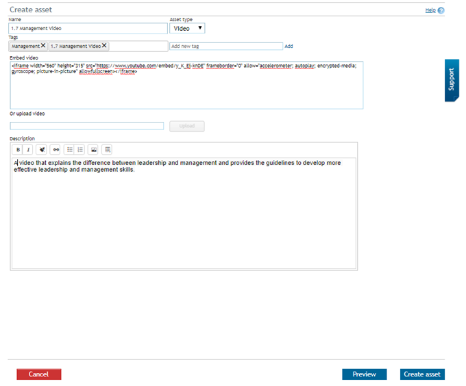Click the upload video file path field
The width and height of the screenshot is (466, 386).
(x=87, y=126)
